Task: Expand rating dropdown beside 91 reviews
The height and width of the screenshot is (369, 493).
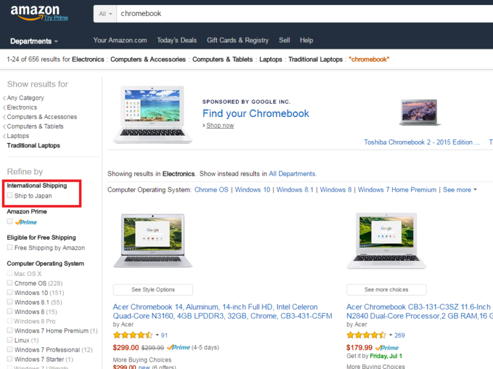Action: pos(157,335)
